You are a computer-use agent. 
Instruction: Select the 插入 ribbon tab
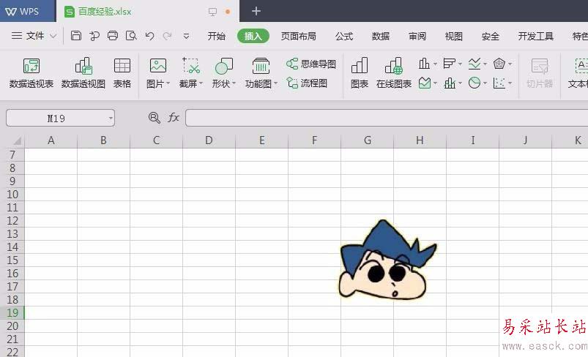[253, 36]
